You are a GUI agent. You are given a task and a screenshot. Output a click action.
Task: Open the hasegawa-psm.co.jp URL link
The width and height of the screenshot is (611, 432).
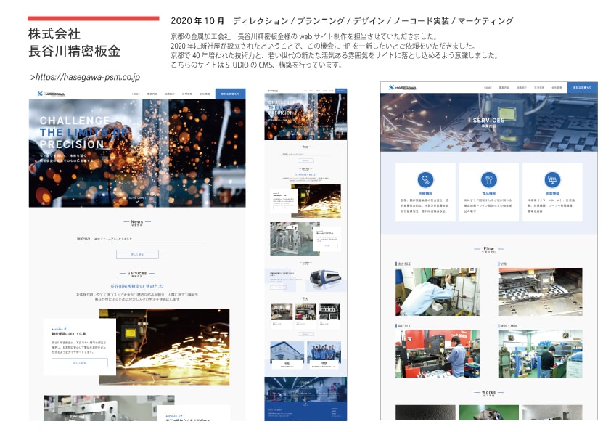86,77
